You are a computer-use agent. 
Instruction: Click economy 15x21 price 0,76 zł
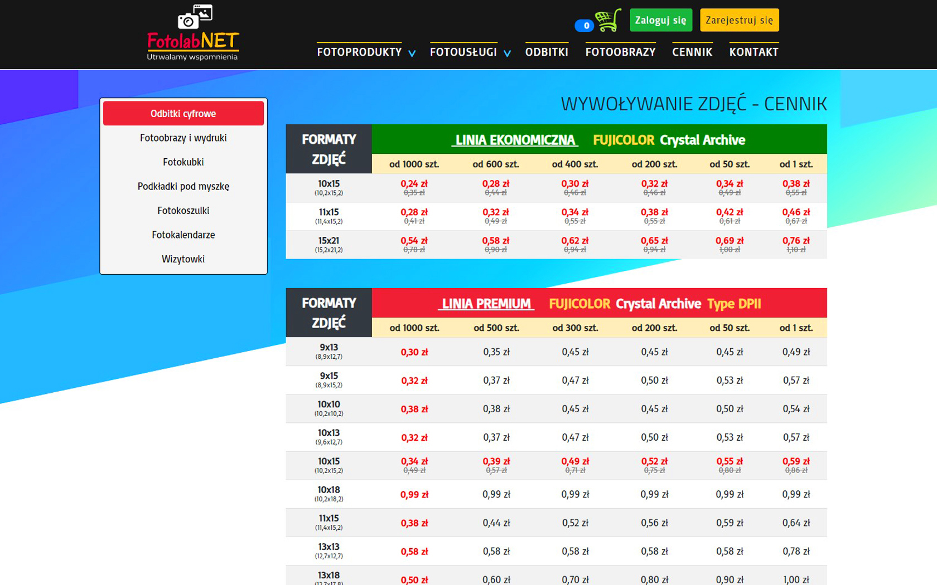796,241
